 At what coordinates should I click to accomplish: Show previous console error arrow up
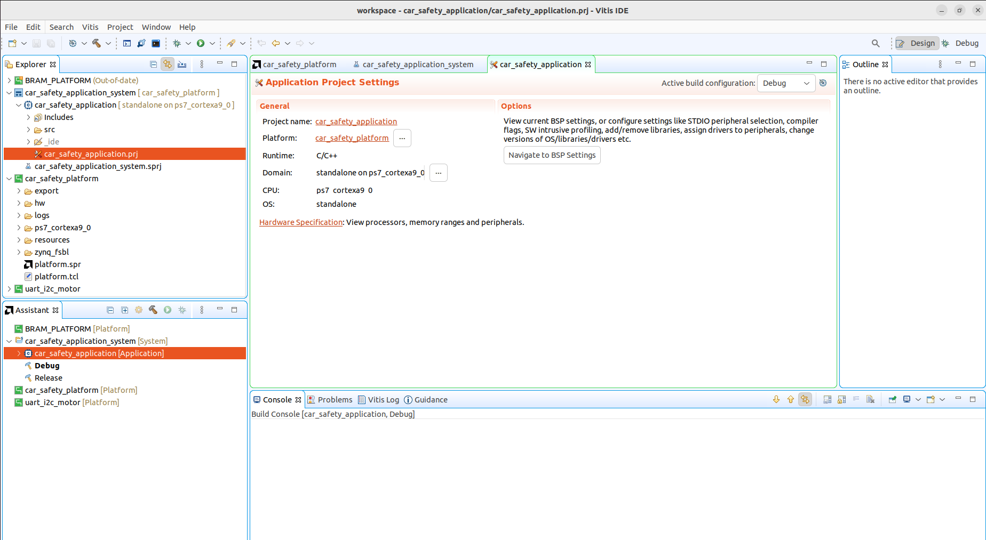[791, 399]
